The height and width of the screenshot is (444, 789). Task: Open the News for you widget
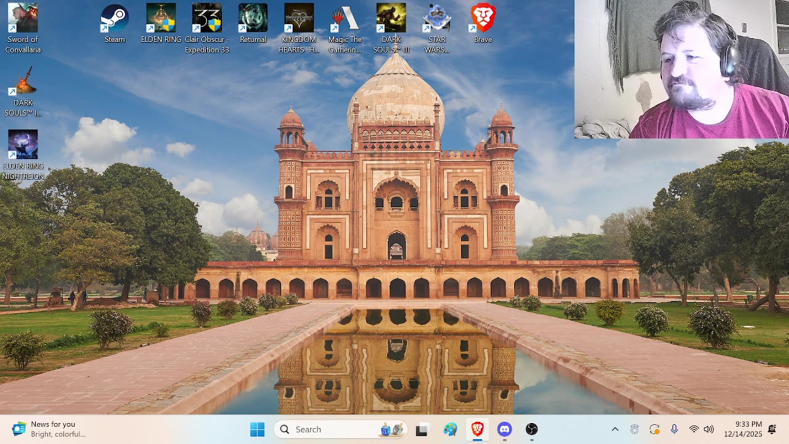pos(48,429)
